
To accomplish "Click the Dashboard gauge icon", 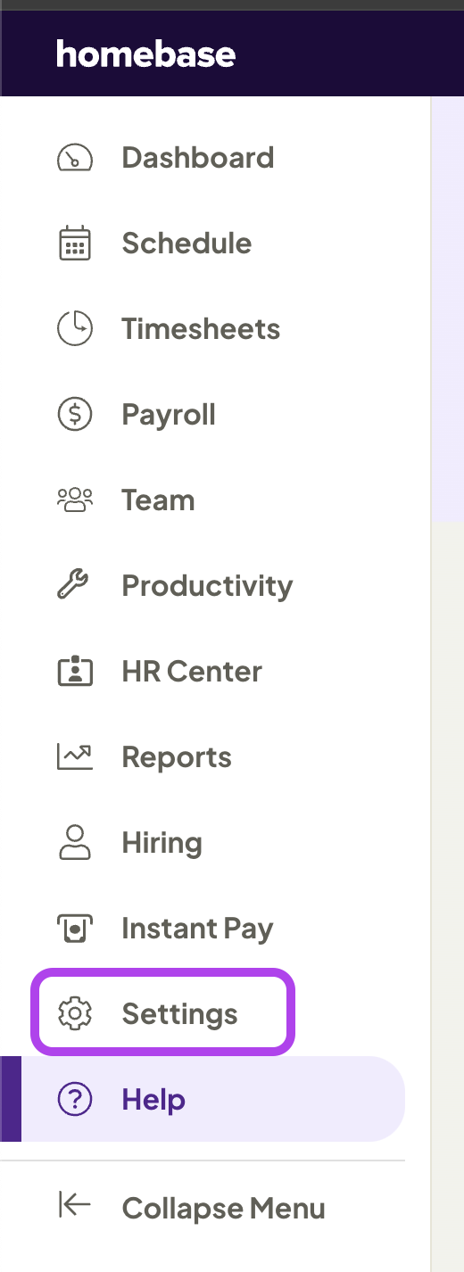I will point(75,158).
